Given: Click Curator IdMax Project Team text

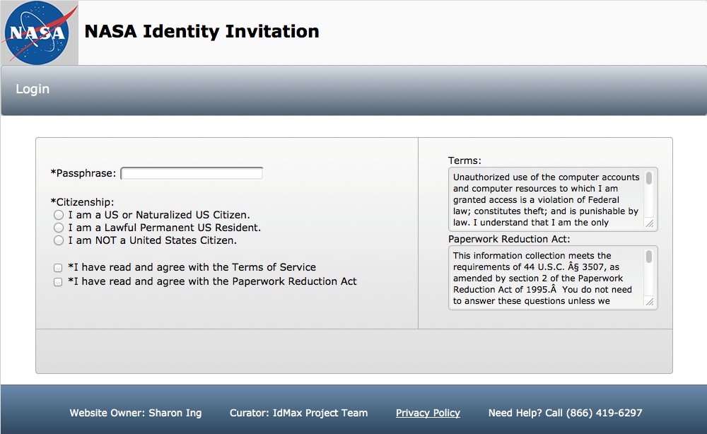Looking at the screenshot, I should click(x=298, y=413).
